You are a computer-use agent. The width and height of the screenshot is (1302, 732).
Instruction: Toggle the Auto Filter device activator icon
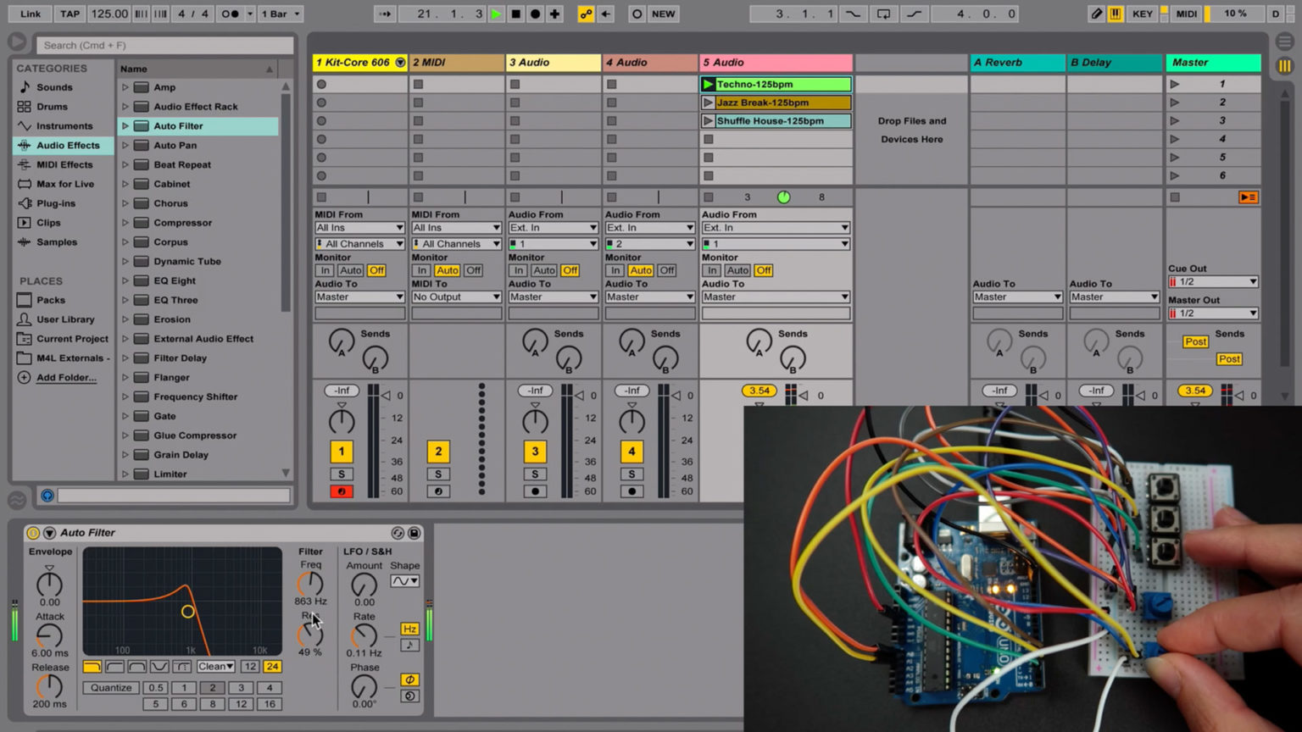tap(31, 533)
